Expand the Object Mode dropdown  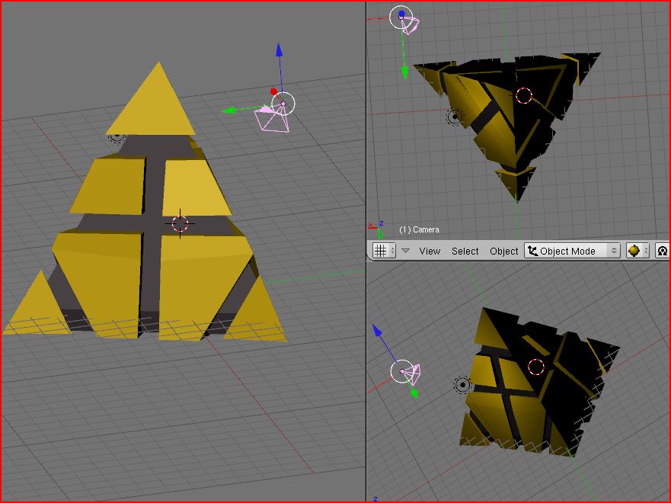pos(572,251)
